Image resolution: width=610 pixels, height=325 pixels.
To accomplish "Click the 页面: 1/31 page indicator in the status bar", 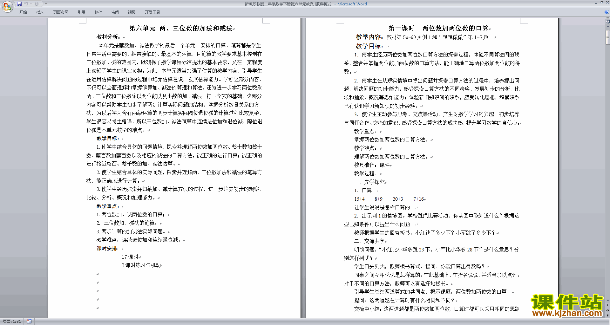I will (12, 322).
